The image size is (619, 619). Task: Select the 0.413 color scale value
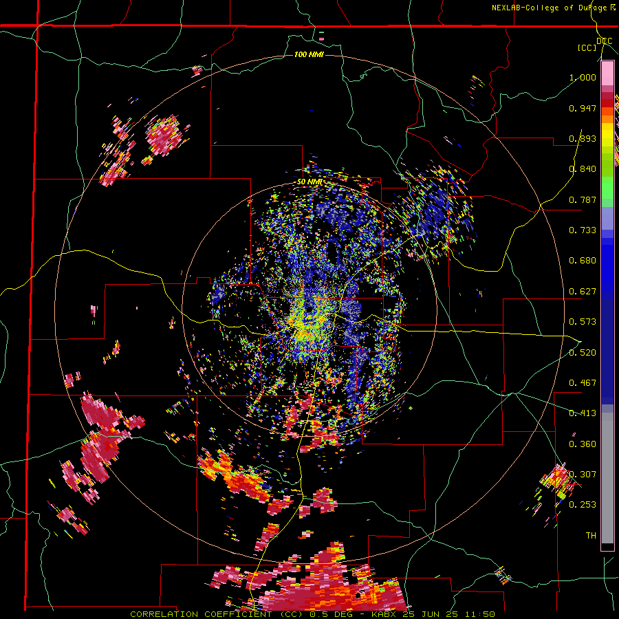coord(583,413)
